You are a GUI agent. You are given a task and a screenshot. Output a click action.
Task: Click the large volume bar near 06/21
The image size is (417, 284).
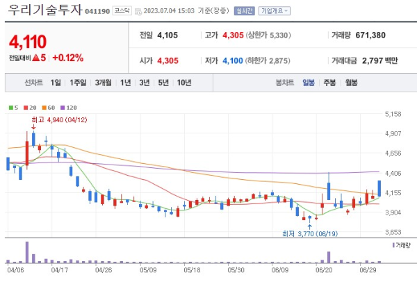tap(329, 257)
